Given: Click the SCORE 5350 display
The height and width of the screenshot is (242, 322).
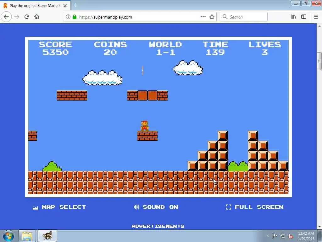Looking at the screenshot, I should coord(55,48).
